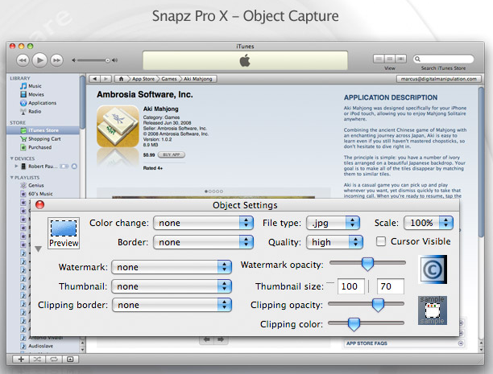
Task: Click the Watermark opacity slider handle
Action: [367, 264]
